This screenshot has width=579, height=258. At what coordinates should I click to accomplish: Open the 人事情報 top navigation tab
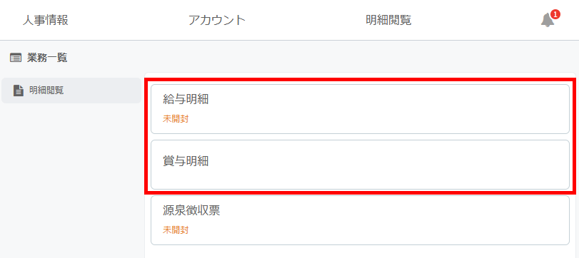pyautogui.click(x=46, y=20)
